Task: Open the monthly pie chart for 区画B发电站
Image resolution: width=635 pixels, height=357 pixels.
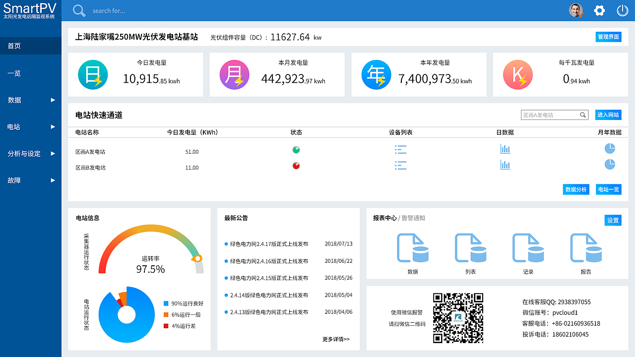Action: coord(610,165)
